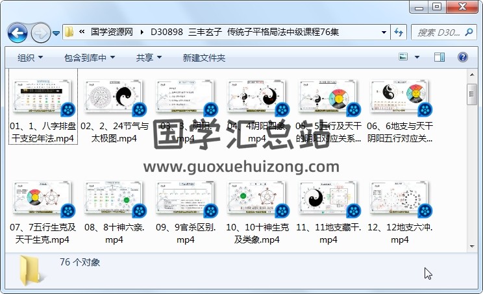Open the 组织 menu
This screenshot has height=294, width=483.
point(30,58)
